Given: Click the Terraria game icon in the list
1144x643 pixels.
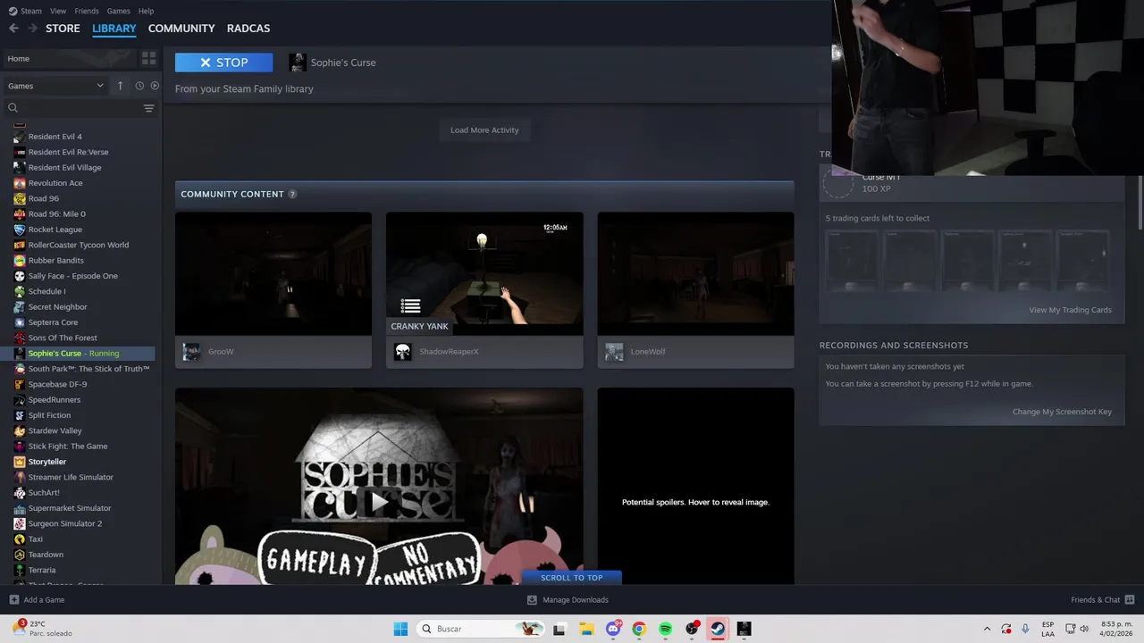Looking at the screenshot, I should pyautogui.click(x=20, y=570).
